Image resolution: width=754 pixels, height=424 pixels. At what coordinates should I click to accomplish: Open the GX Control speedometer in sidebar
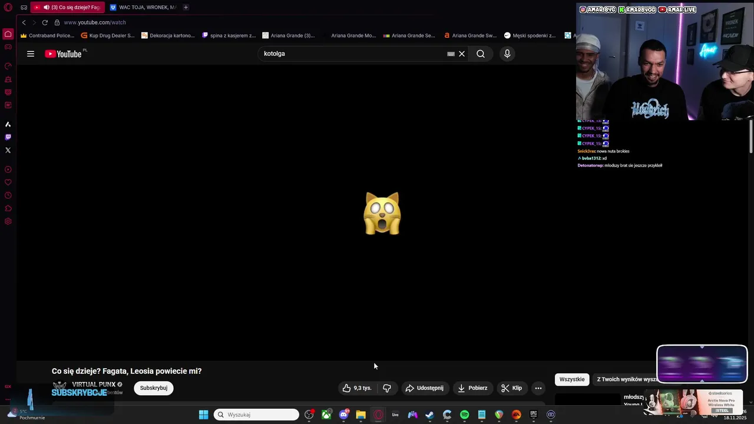pyautogui.click(x=8, y=66)
